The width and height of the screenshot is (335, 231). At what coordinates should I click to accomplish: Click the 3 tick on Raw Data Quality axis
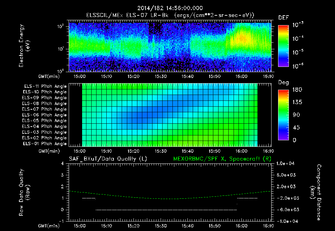tap(62, 175)
